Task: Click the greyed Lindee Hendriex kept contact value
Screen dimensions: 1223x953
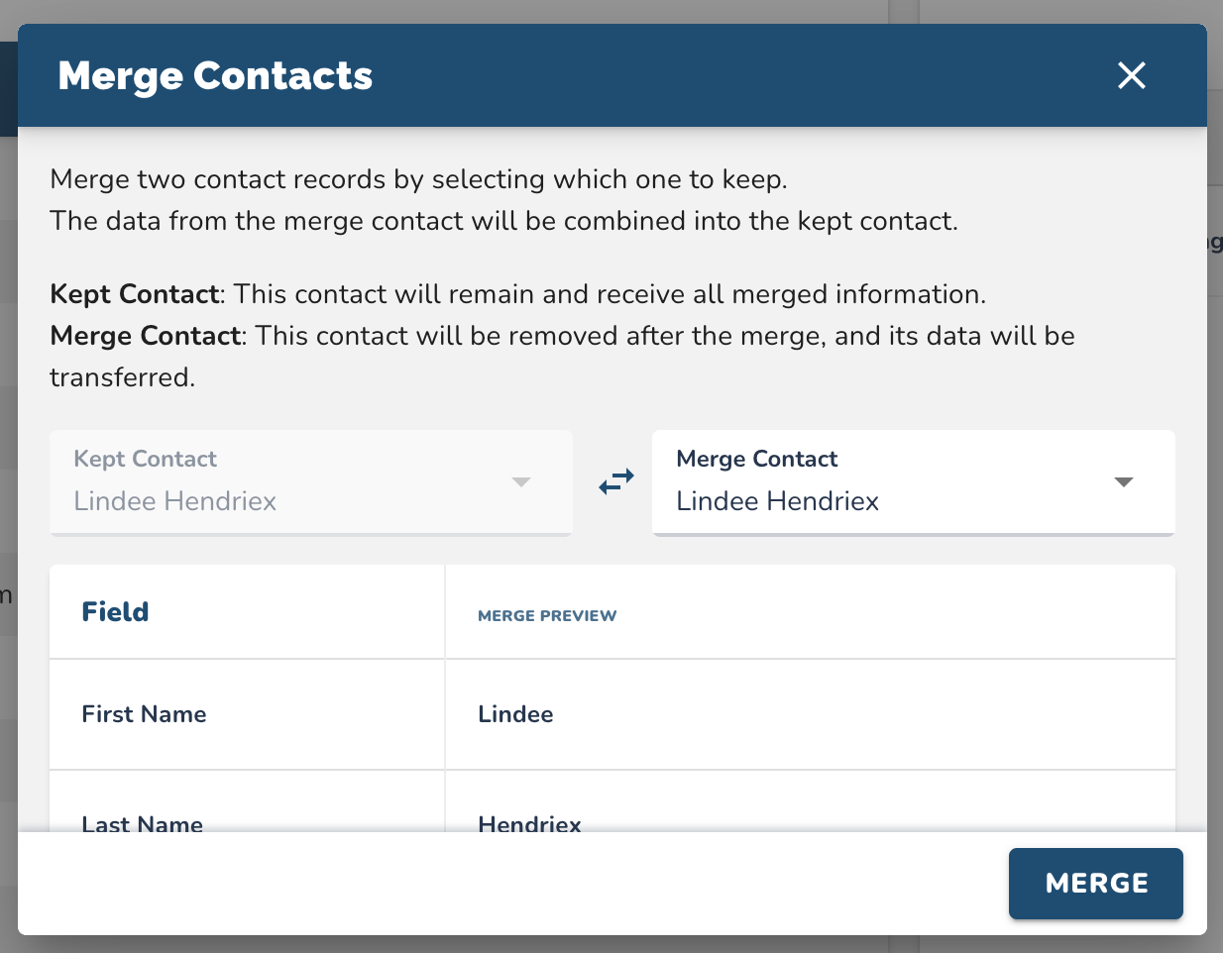Action: coord(175,501)
